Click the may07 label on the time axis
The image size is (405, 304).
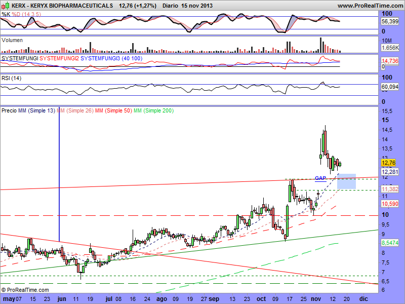pyautogui.click(x=12, y=299)
